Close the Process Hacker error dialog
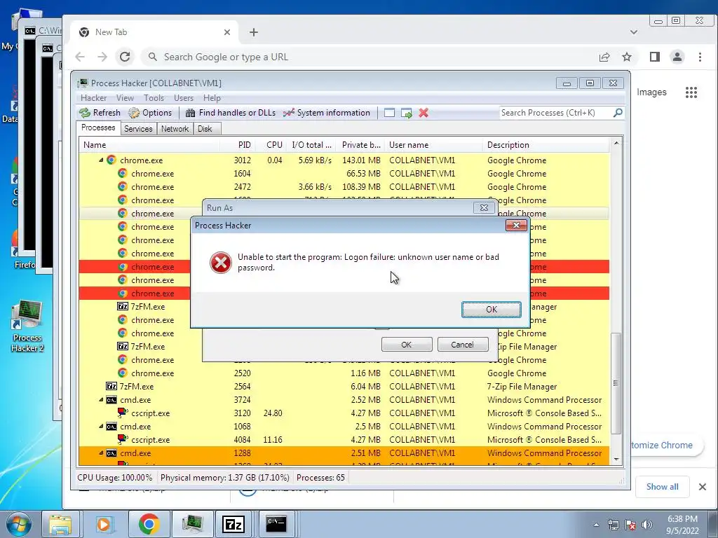Screen dimensions: 718x538 (x=516, y=225)
